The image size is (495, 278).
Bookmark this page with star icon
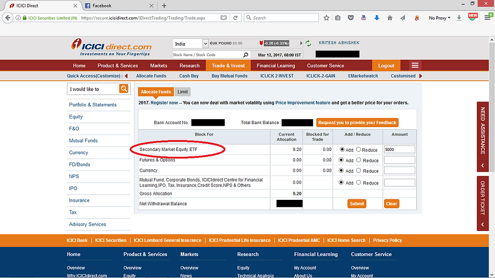pyautogui.click(x=326, y=18)
